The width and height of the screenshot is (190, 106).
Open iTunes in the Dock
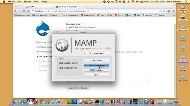[x=25, y=102]
